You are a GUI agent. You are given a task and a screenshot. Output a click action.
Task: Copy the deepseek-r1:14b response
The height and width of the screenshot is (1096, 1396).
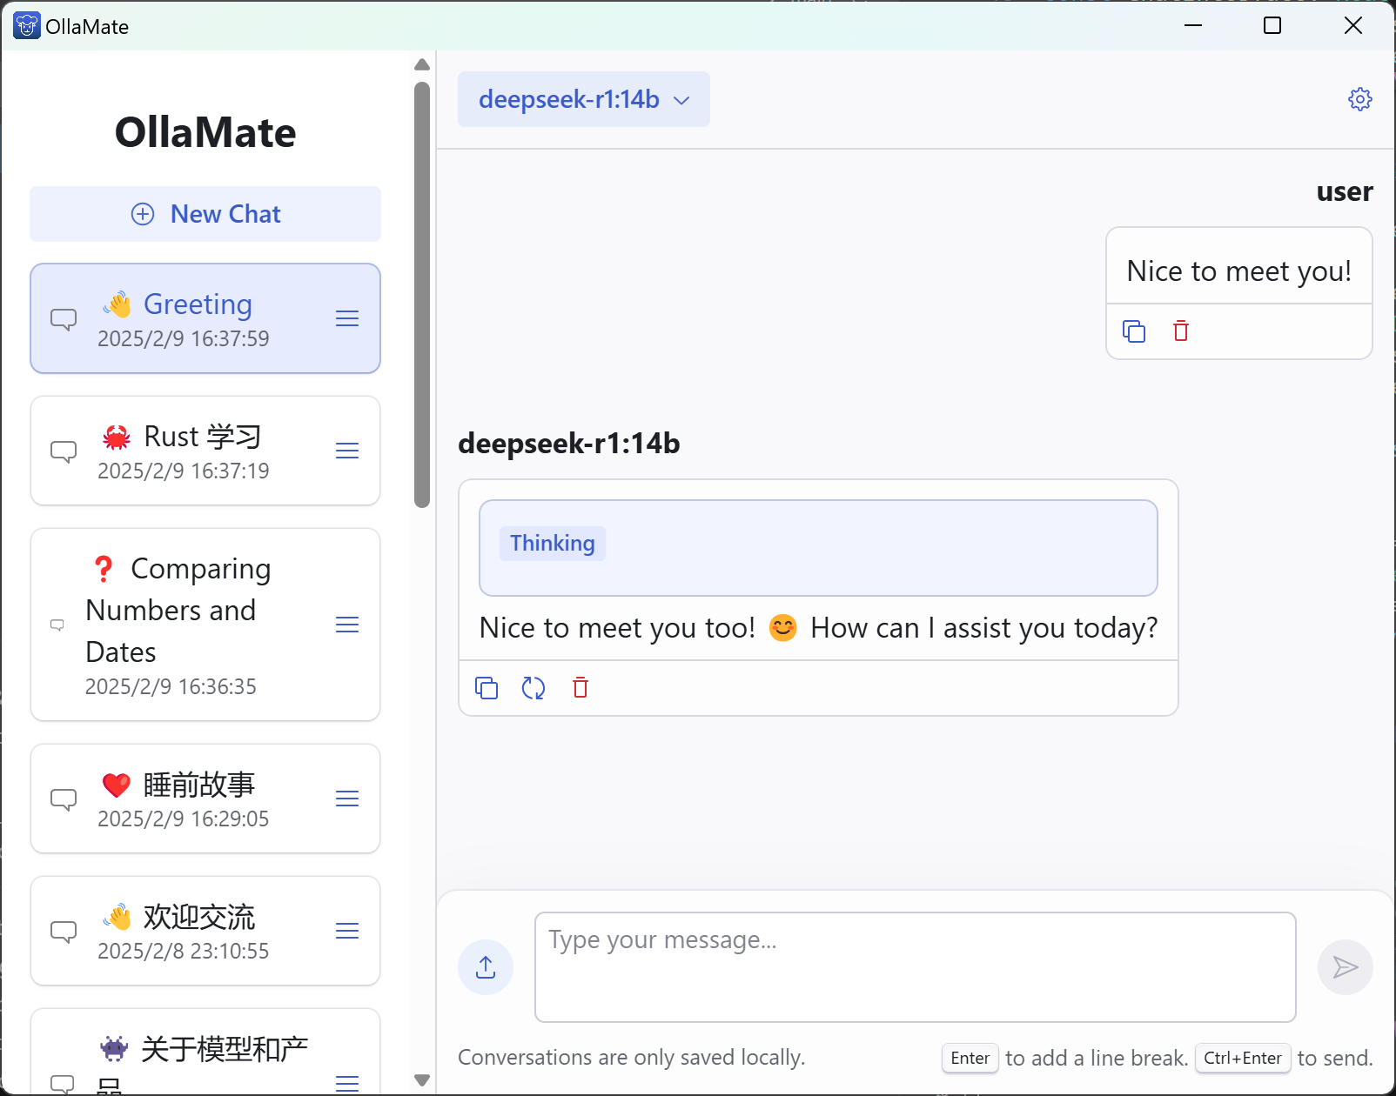(487, 688)
